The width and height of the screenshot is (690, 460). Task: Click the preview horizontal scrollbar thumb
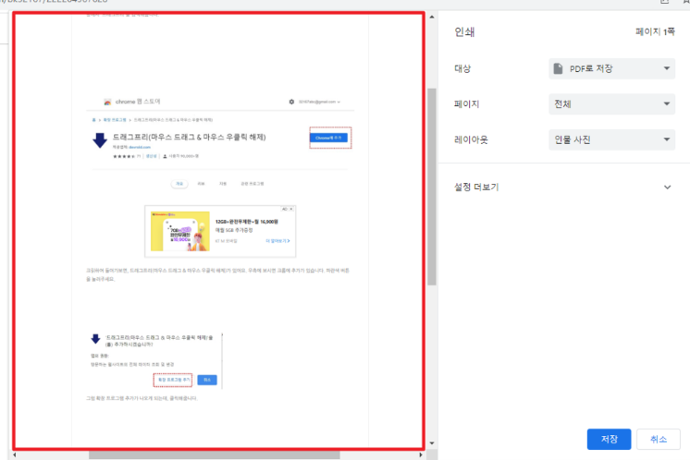coord(215,455)
